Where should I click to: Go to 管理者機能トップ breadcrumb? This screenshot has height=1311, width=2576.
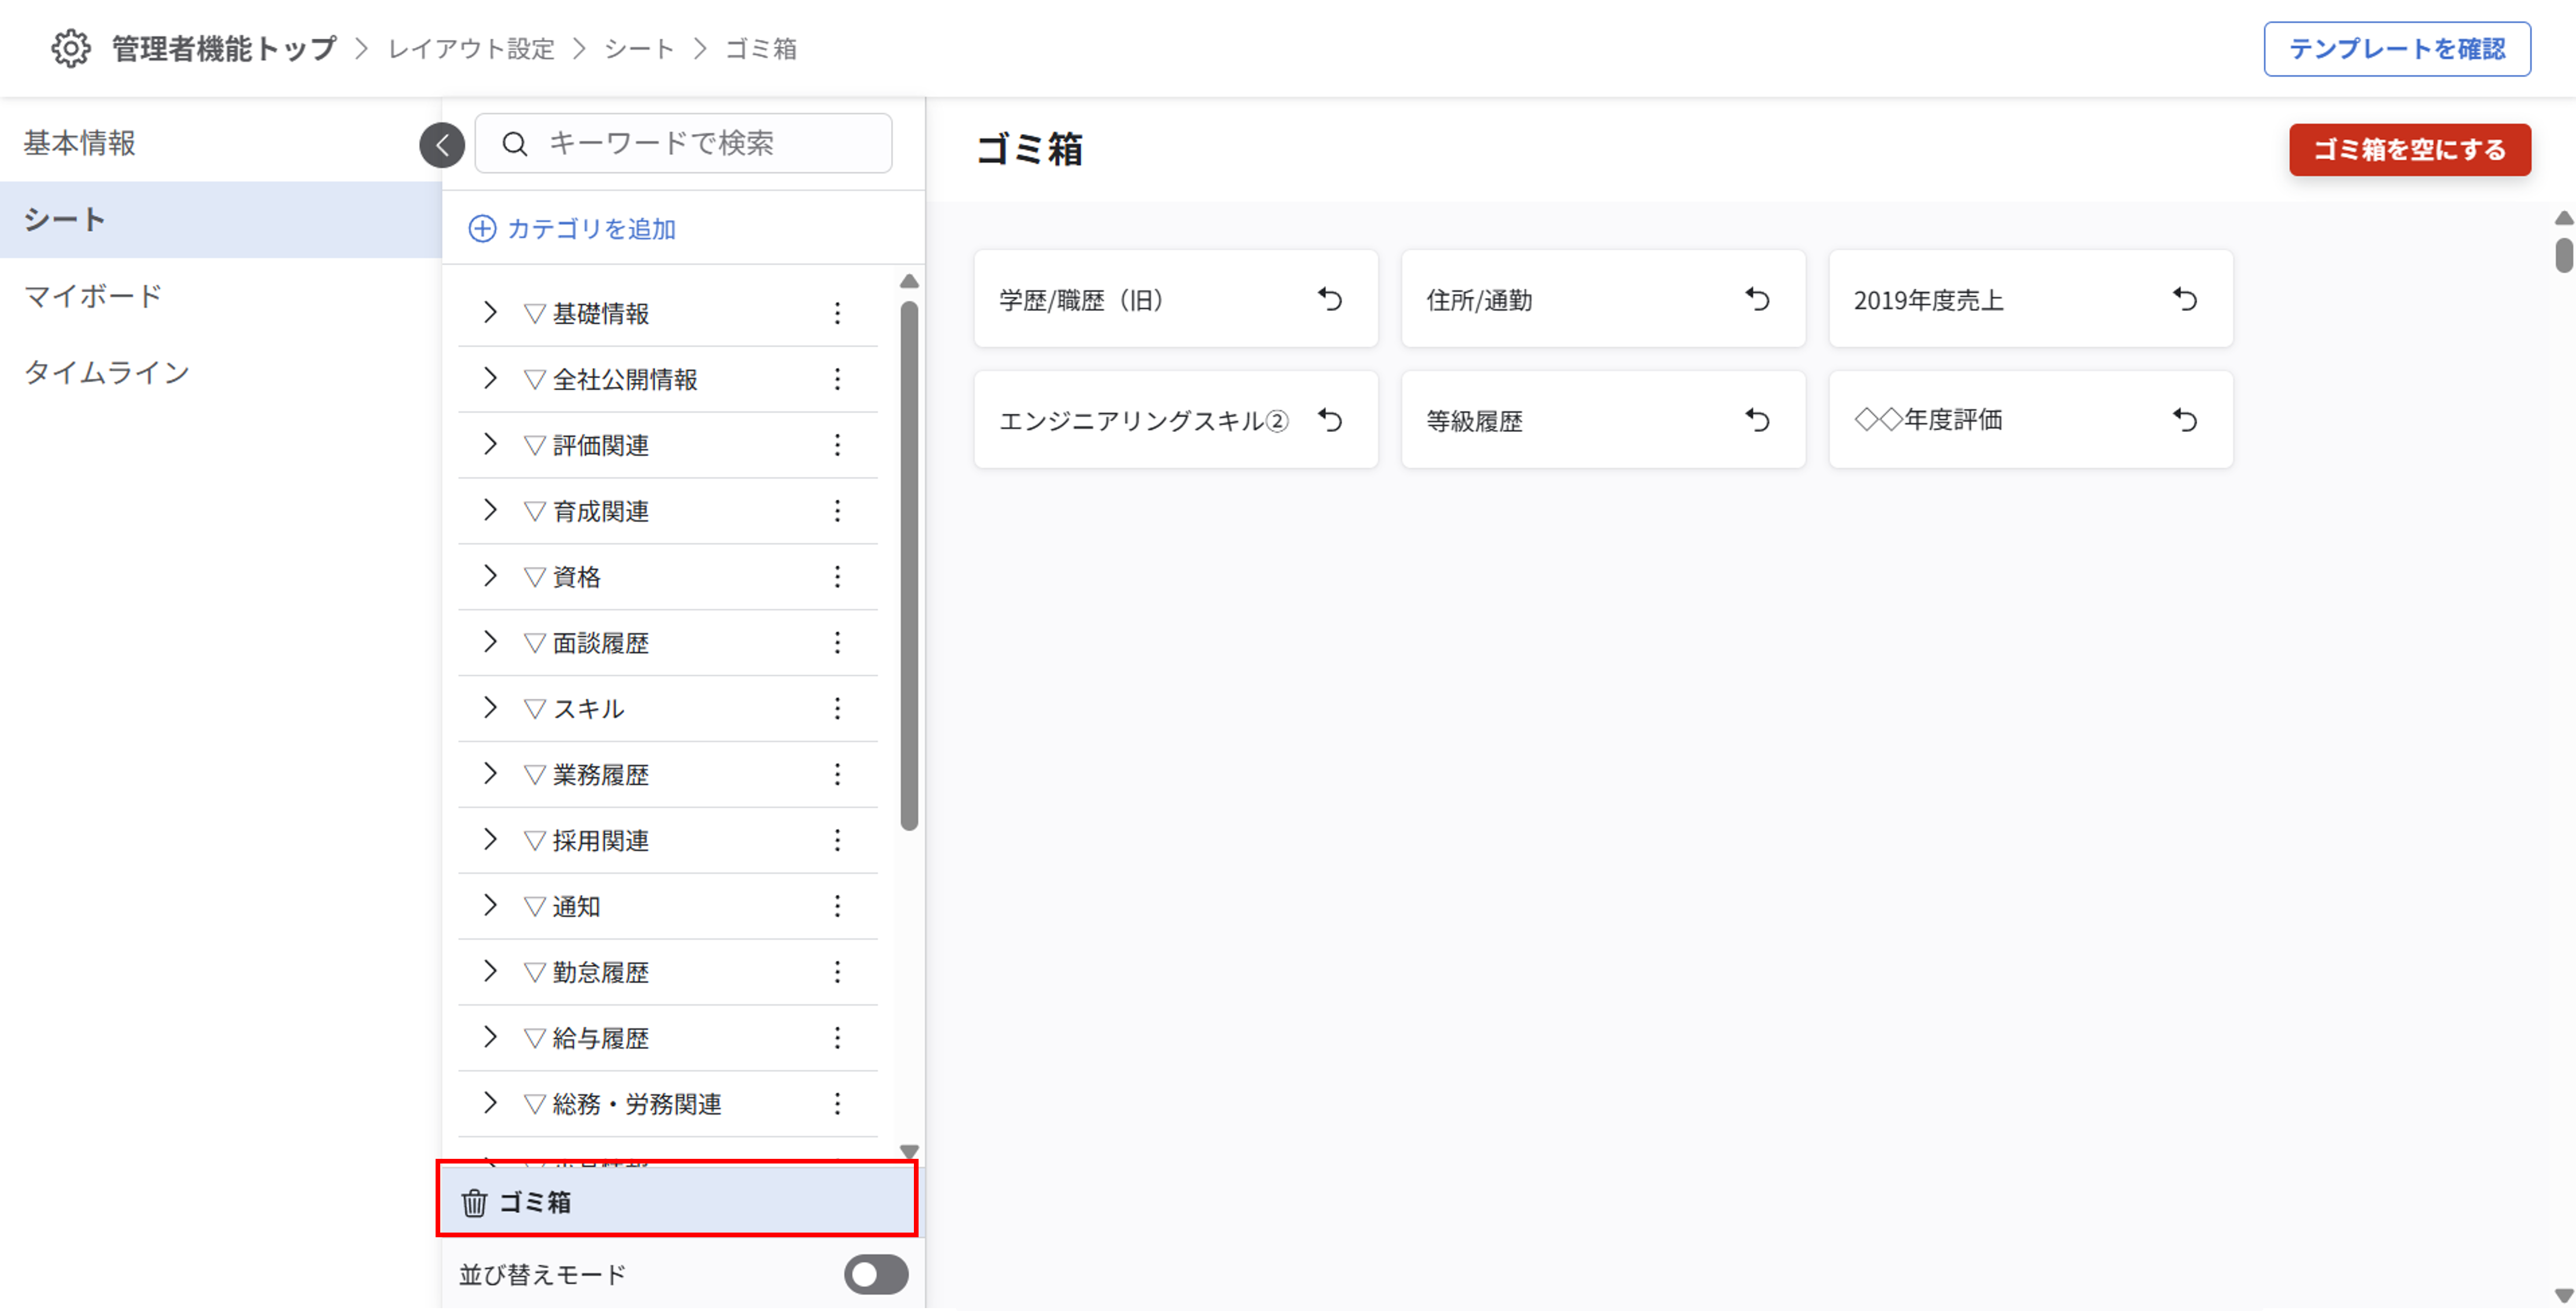tap(224, 48)
